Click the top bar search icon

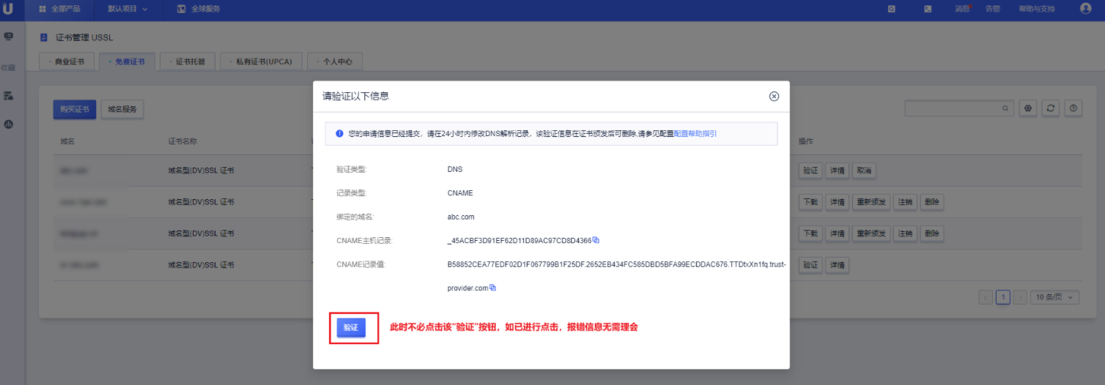[892, 9]
